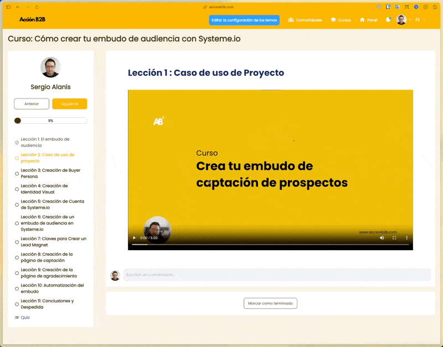Click Marcar como terminado button
The width and height of the screenshot is (443, 347).
(x=270, y=303)
